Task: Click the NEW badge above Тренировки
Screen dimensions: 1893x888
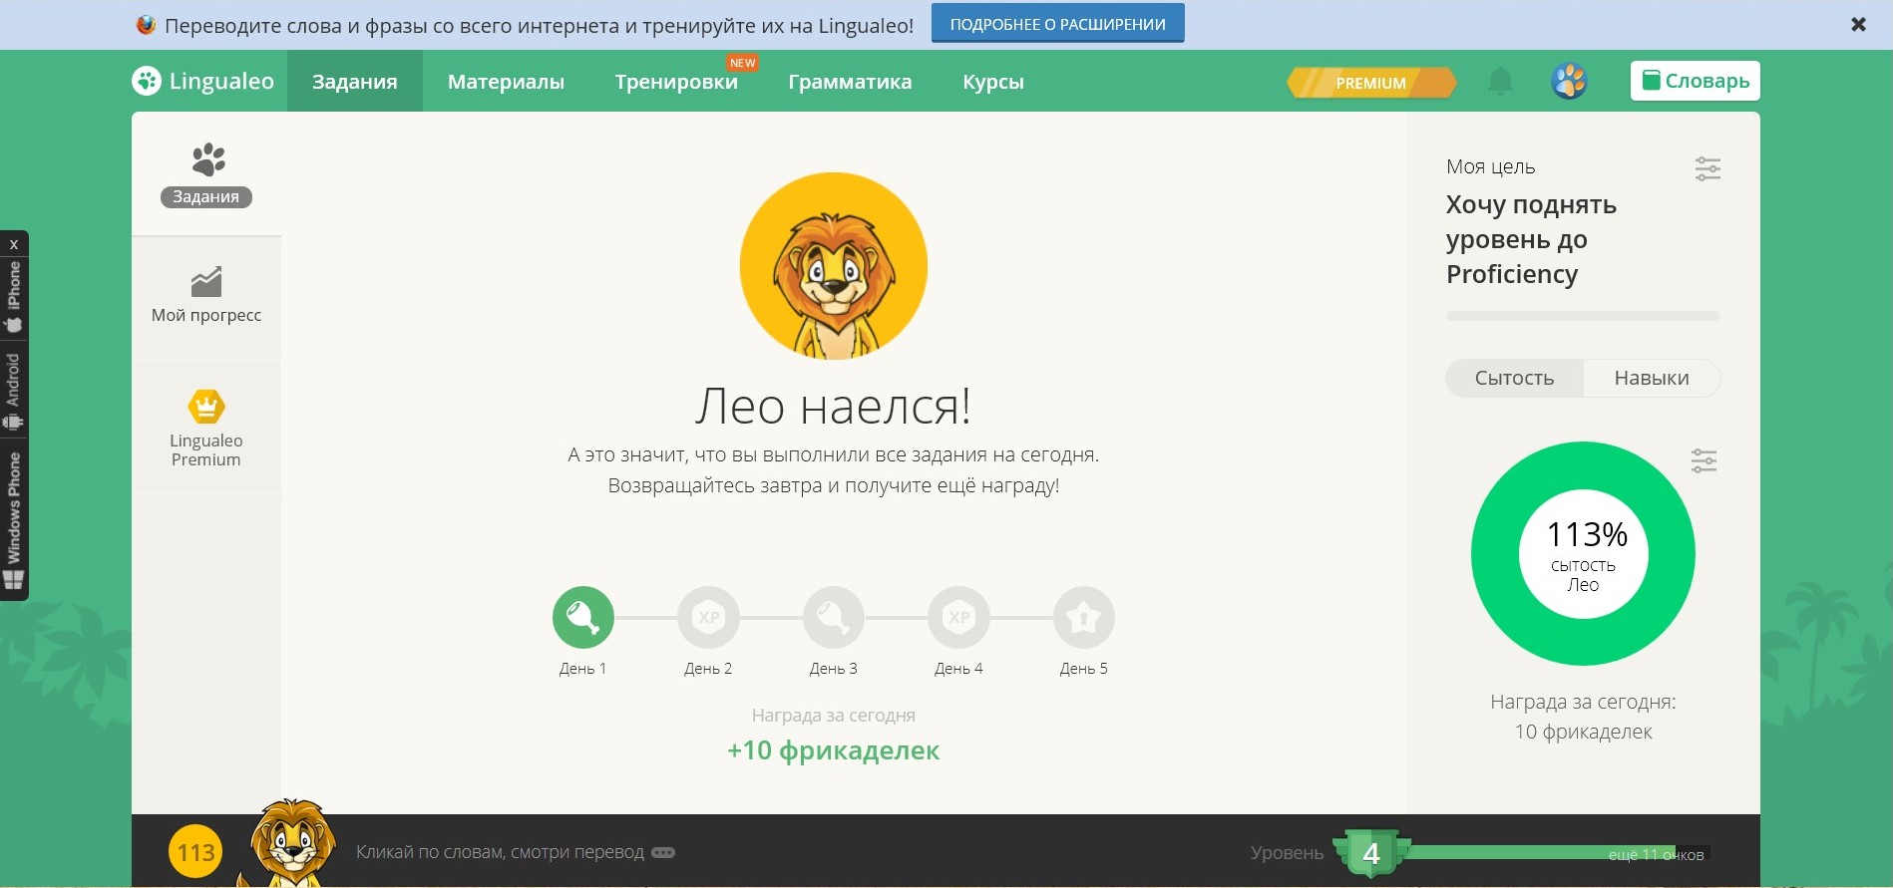Action: point(743,63)
